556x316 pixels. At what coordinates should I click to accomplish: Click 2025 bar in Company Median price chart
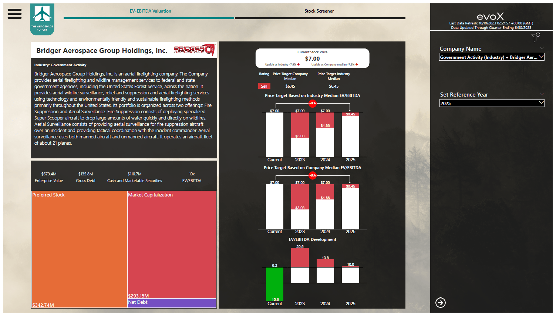pyautogui.click(x=350, y=206)
